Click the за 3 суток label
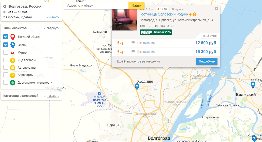The width and height of the screenshot is (262, 142). click(x=210, y=36)
